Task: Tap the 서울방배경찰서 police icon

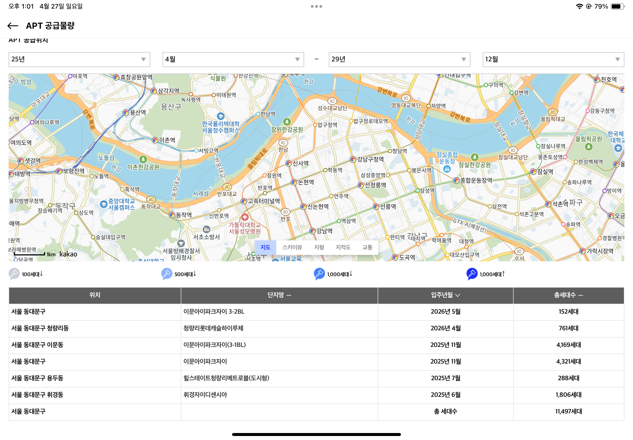Action: point(181,243)
